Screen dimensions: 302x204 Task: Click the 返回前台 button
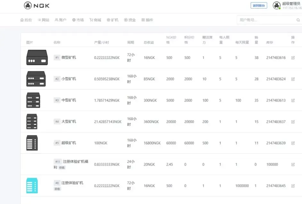259,5
